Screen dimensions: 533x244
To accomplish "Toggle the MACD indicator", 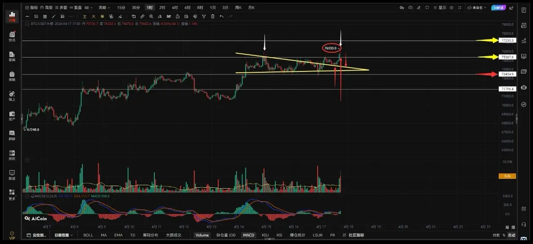I will tap(249, 235).
